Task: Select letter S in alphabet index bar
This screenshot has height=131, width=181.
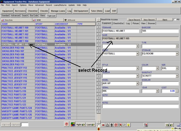Action: pyautogui.click(x=99, y=87)
